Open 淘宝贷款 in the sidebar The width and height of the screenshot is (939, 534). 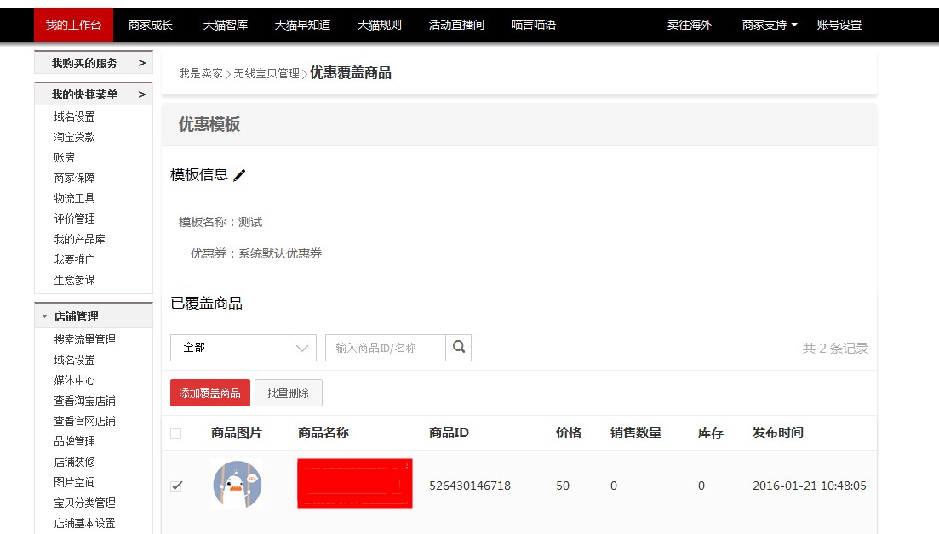click(x=74, y=137)
